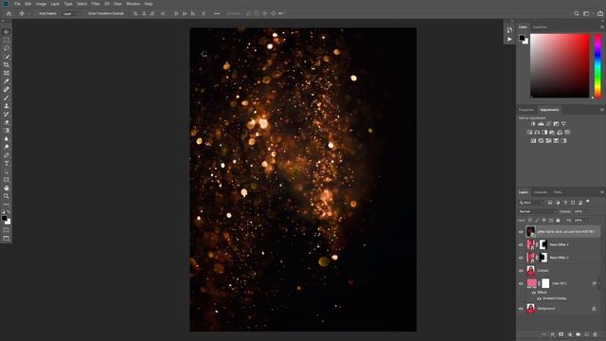
Task: Hide the Color Fill 1 layer
Action: (x=521, y=283)
